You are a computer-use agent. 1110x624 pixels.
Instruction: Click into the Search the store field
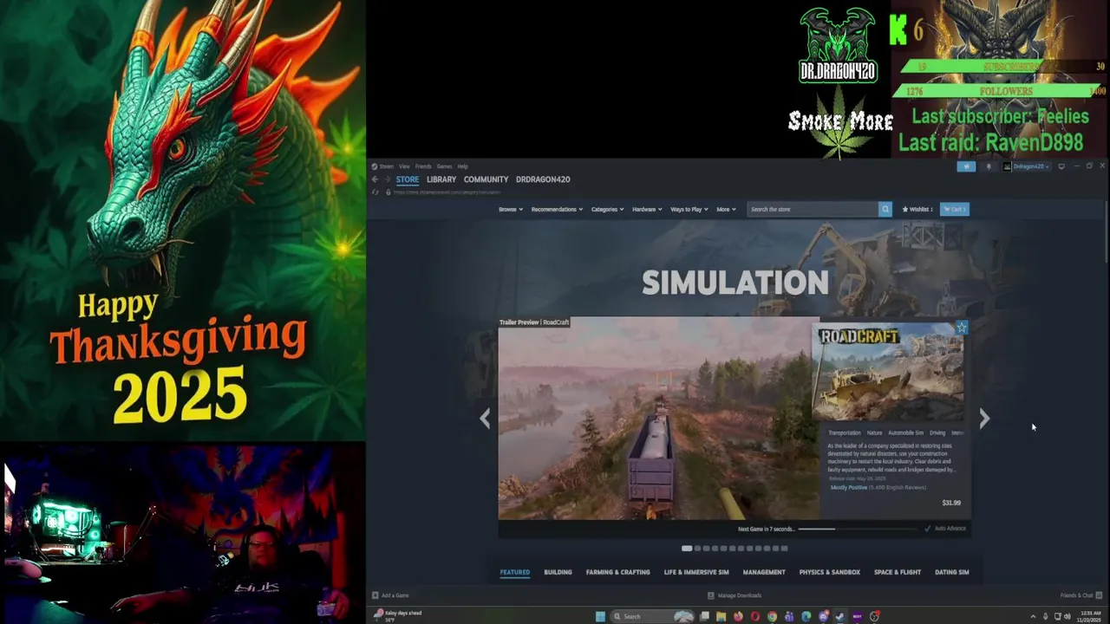pyautogui.click(x=813, y=209)
